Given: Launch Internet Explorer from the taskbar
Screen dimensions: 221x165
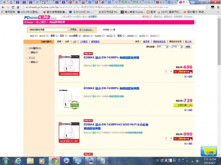Looking at the screenshot, I should [x=18, y=161].
